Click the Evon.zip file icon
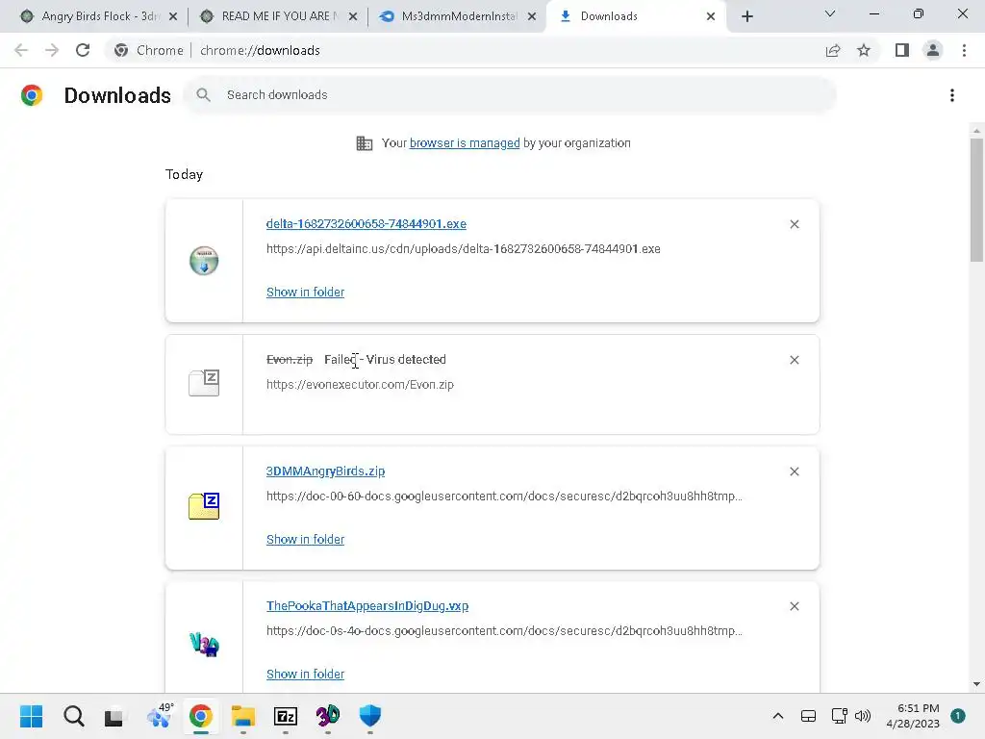The image size is (985, 739). coord(204,383)
